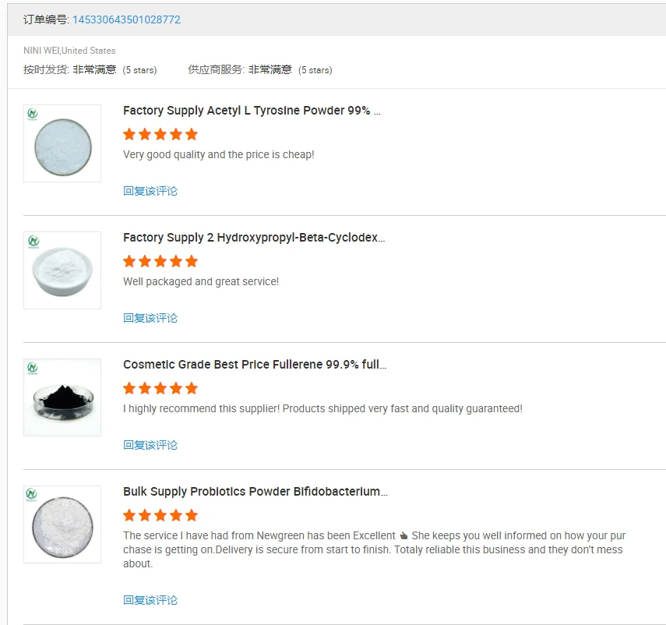The width and height of the screenshot is (666, 625).
Task: Reply to the 'Well packaged and great service' review
Action: point(150,318)
